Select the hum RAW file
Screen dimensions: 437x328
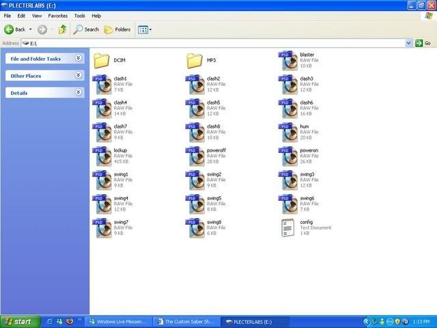coord(288,132)
